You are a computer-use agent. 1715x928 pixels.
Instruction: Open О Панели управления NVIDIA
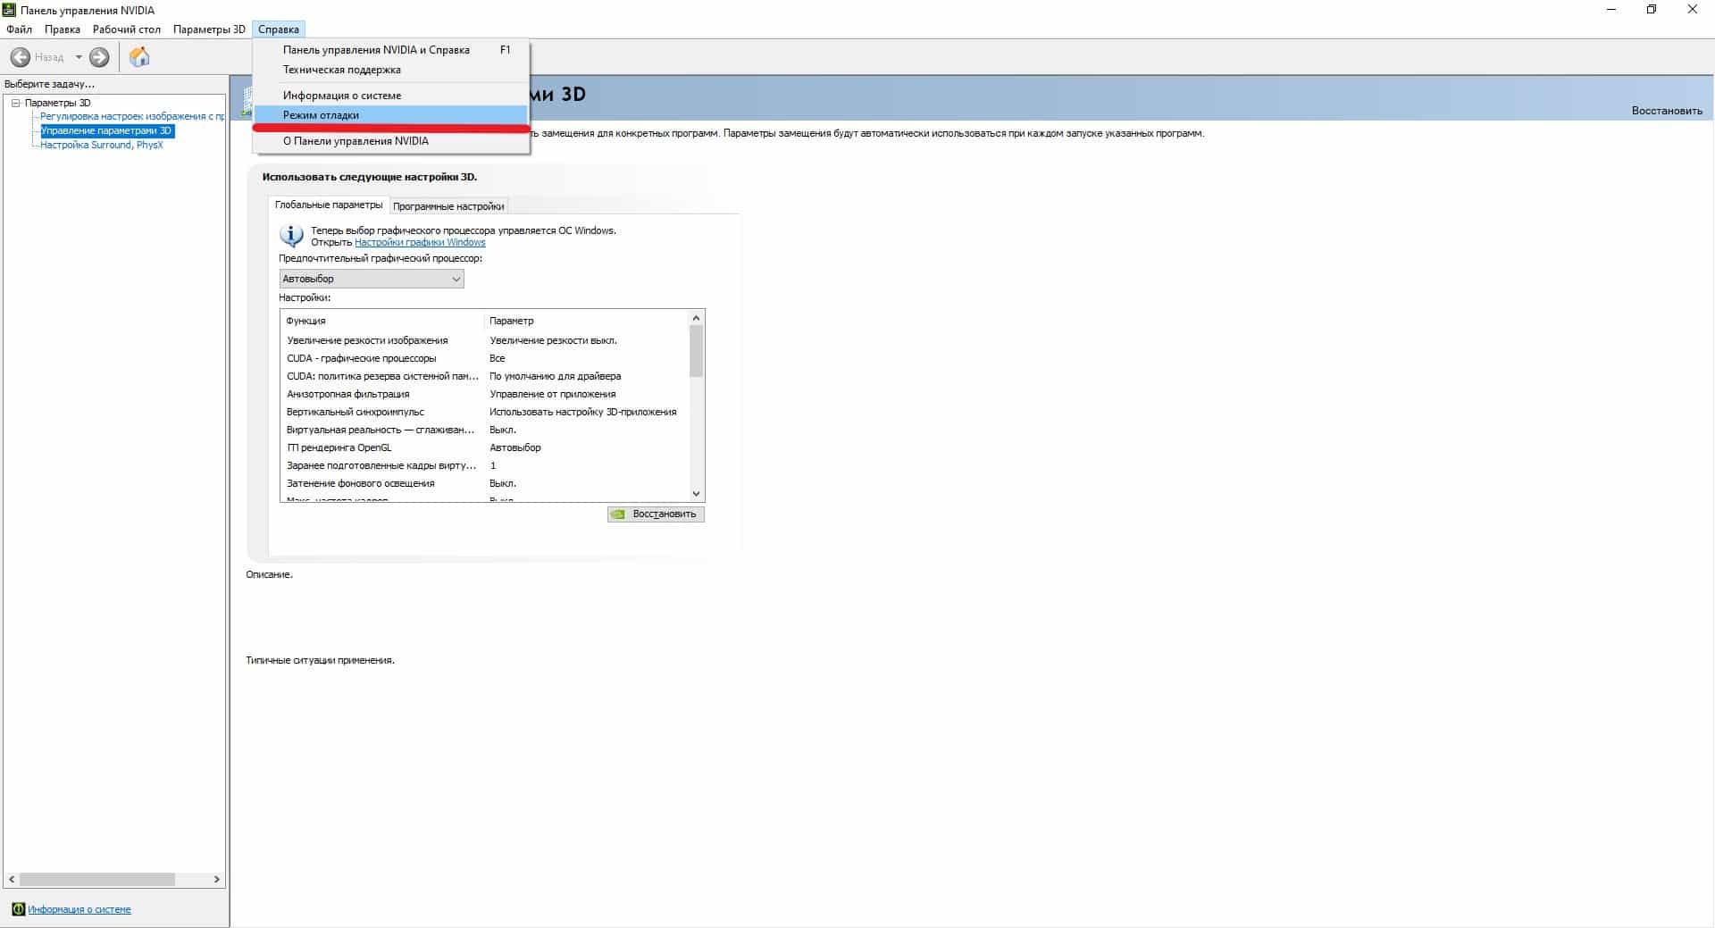pos(391,141)
